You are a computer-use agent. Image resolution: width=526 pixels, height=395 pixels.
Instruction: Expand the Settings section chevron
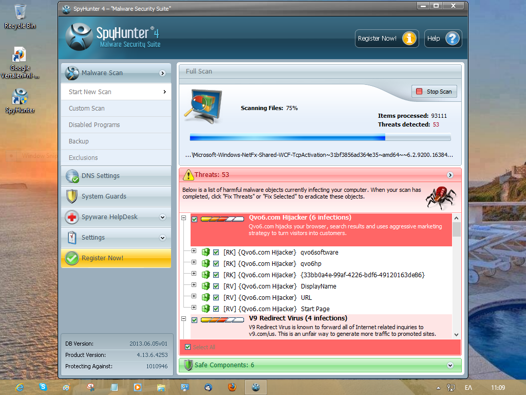click(163, 238)
